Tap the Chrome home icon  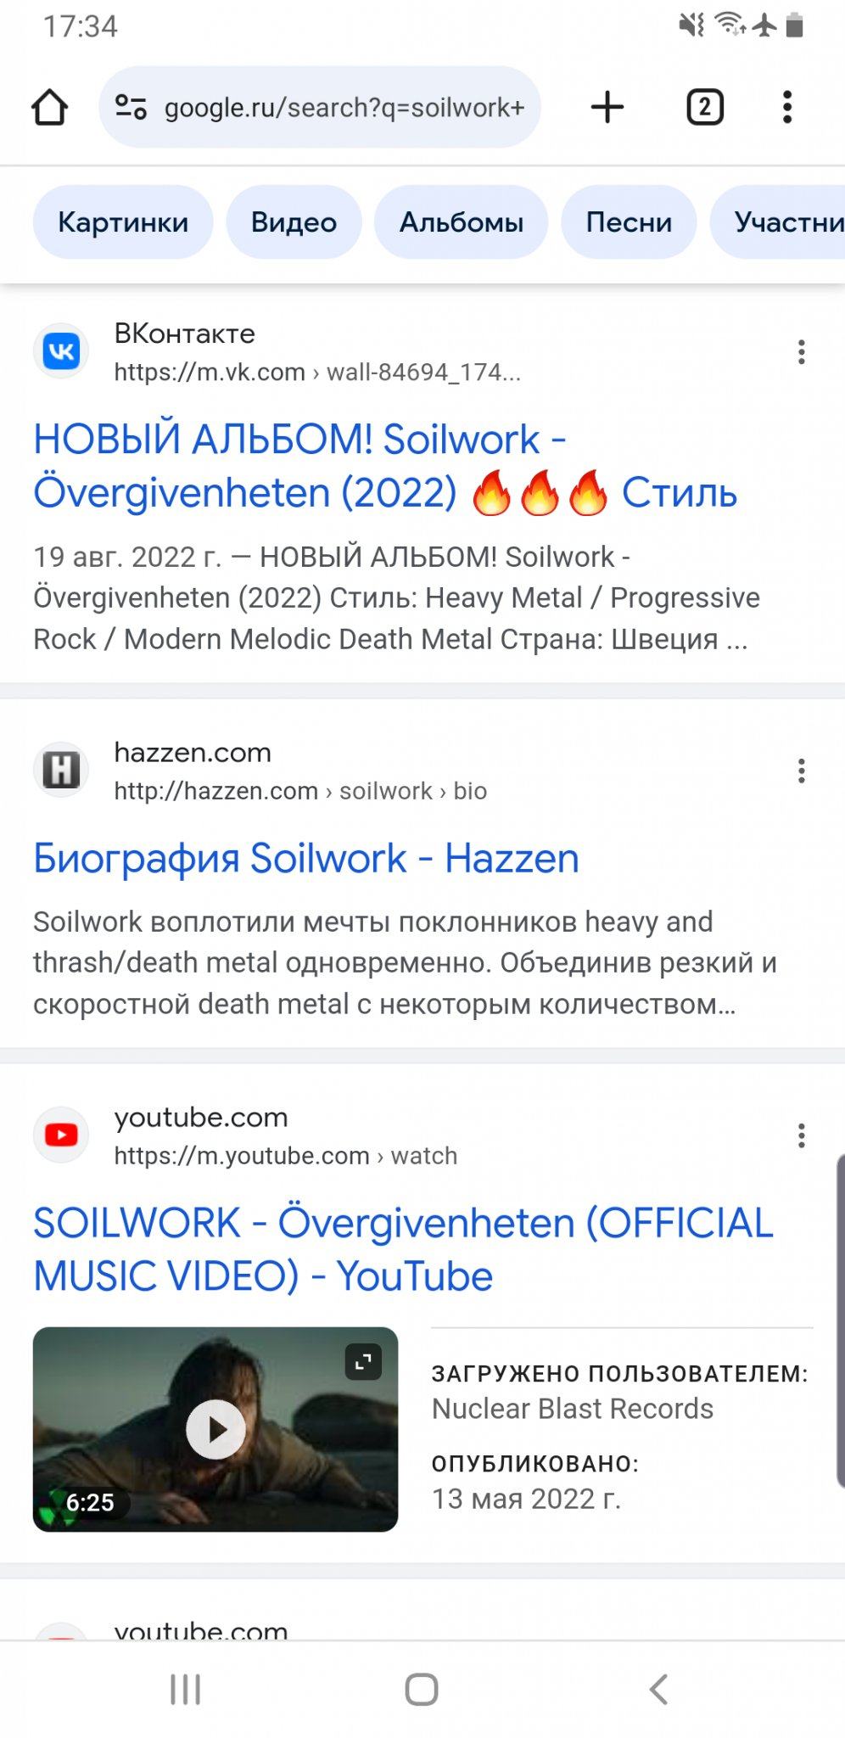pos(49,108)
